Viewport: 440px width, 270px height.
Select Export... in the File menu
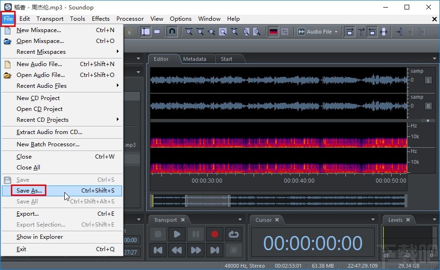coord(27,214)
